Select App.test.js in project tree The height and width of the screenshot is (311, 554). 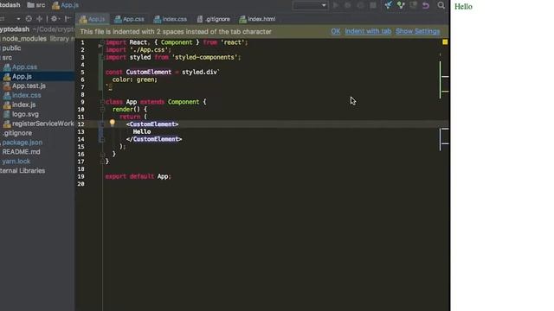pyautogui.click(x=29, y=86)
